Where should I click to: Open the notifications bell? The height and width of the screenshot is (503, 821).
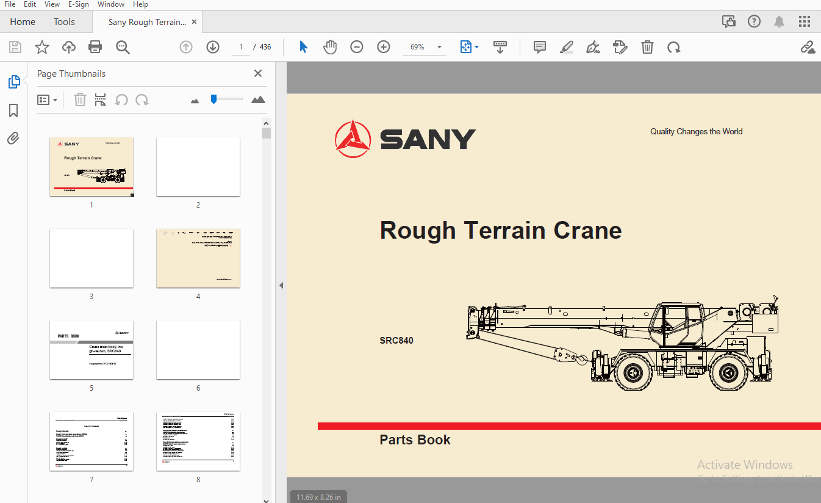tap(780, 22)
